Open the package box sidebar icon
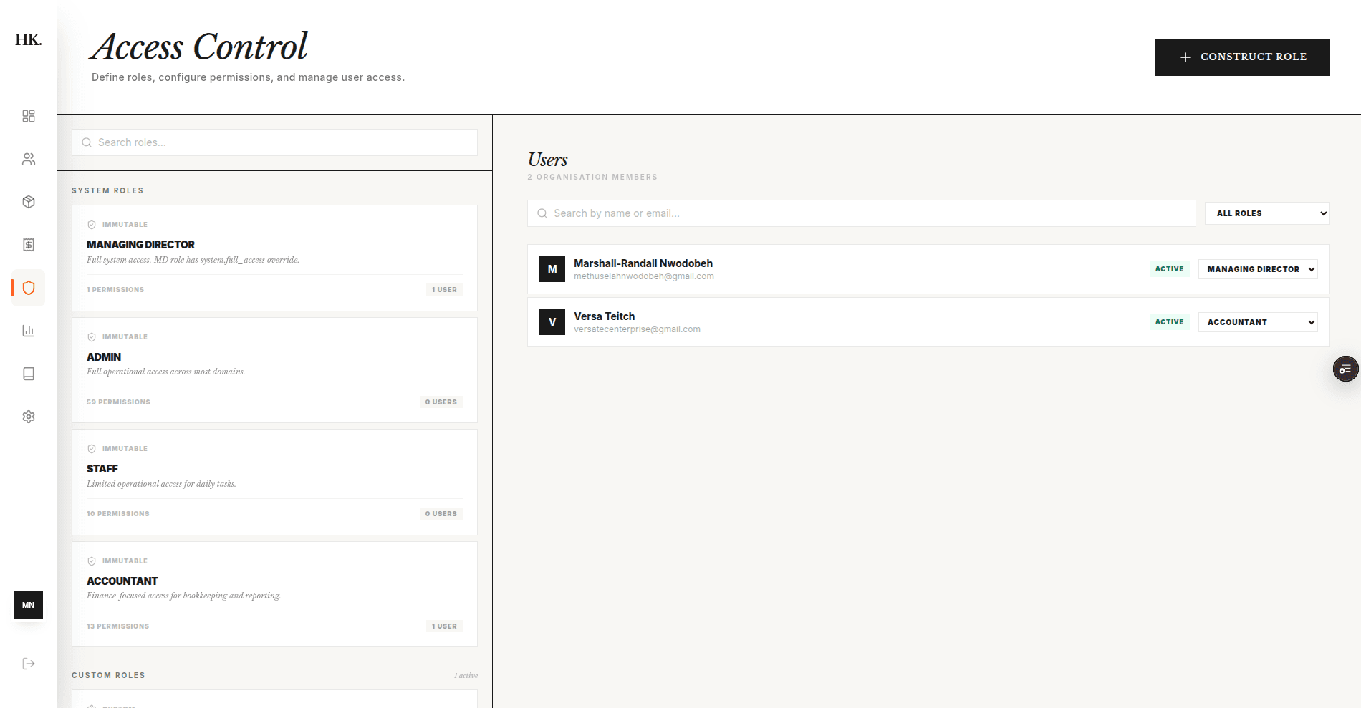The image size is (1361, 708). coord(29,202)
